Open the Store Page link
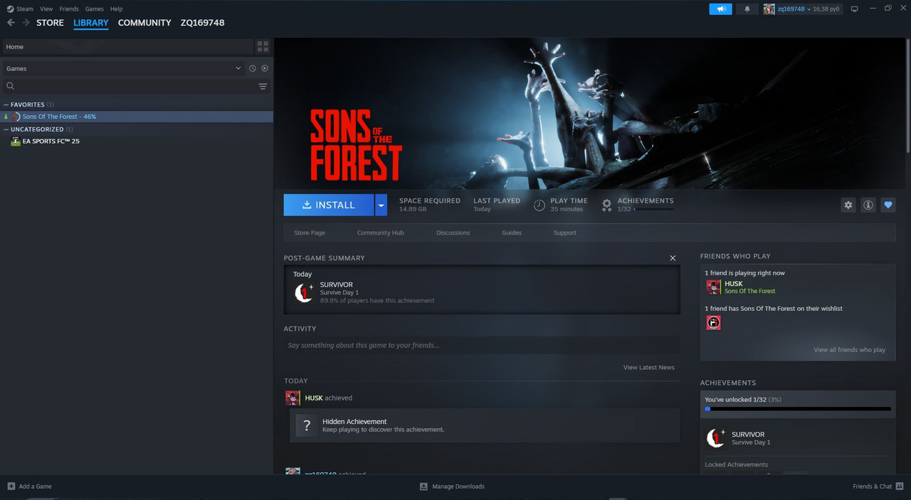This screenshot has height=500, width=911. point(310,233)
